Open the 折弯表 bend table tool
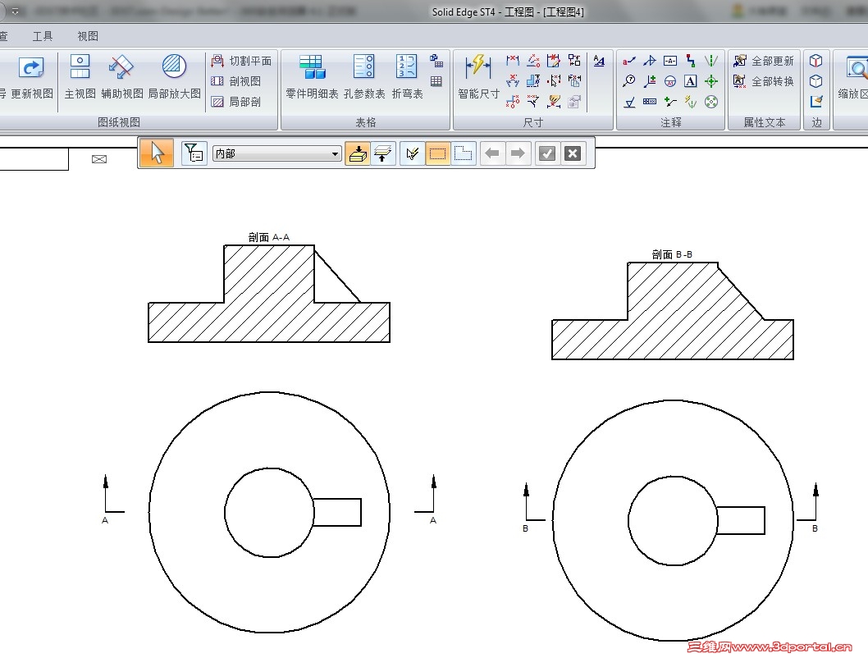868x658 pixels. [x=407, y=77]
